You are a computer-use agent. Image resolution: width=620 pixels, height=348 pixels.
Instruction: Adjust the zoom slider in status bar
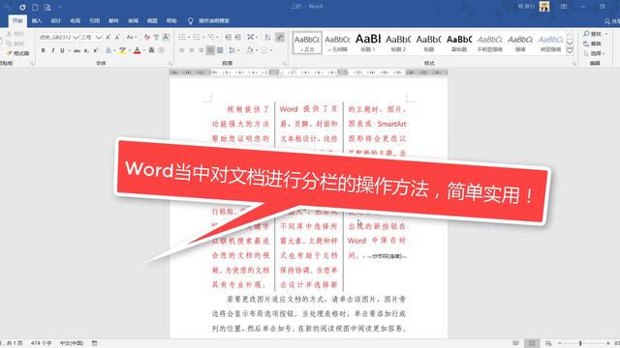[x=580, y=343]
